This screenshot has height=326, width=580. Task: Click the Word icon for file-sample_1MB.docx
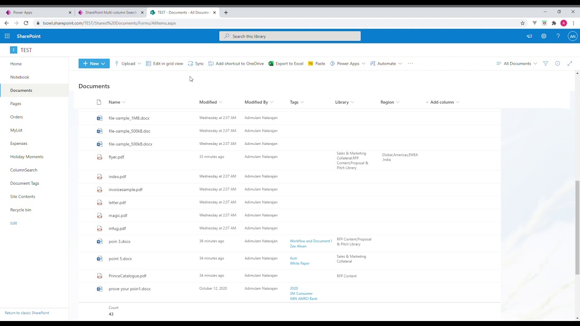click(x=100, y=118)
